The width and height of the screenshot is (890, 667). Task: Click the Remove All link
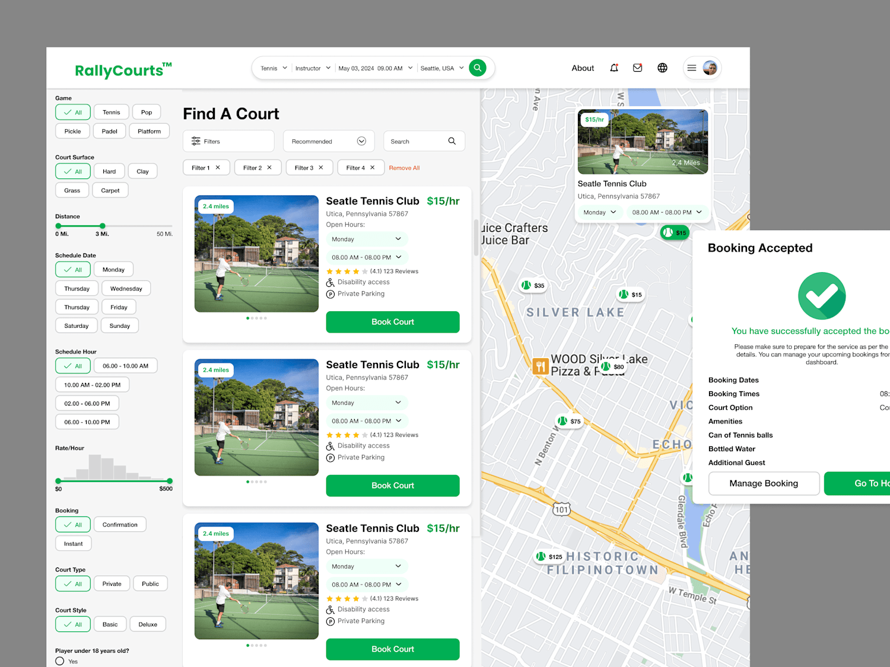coord(404,168)
